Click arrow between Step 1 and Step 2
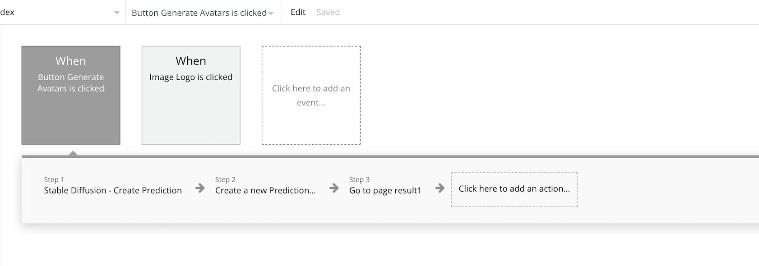The image size is (759, 266). [200, 188]
